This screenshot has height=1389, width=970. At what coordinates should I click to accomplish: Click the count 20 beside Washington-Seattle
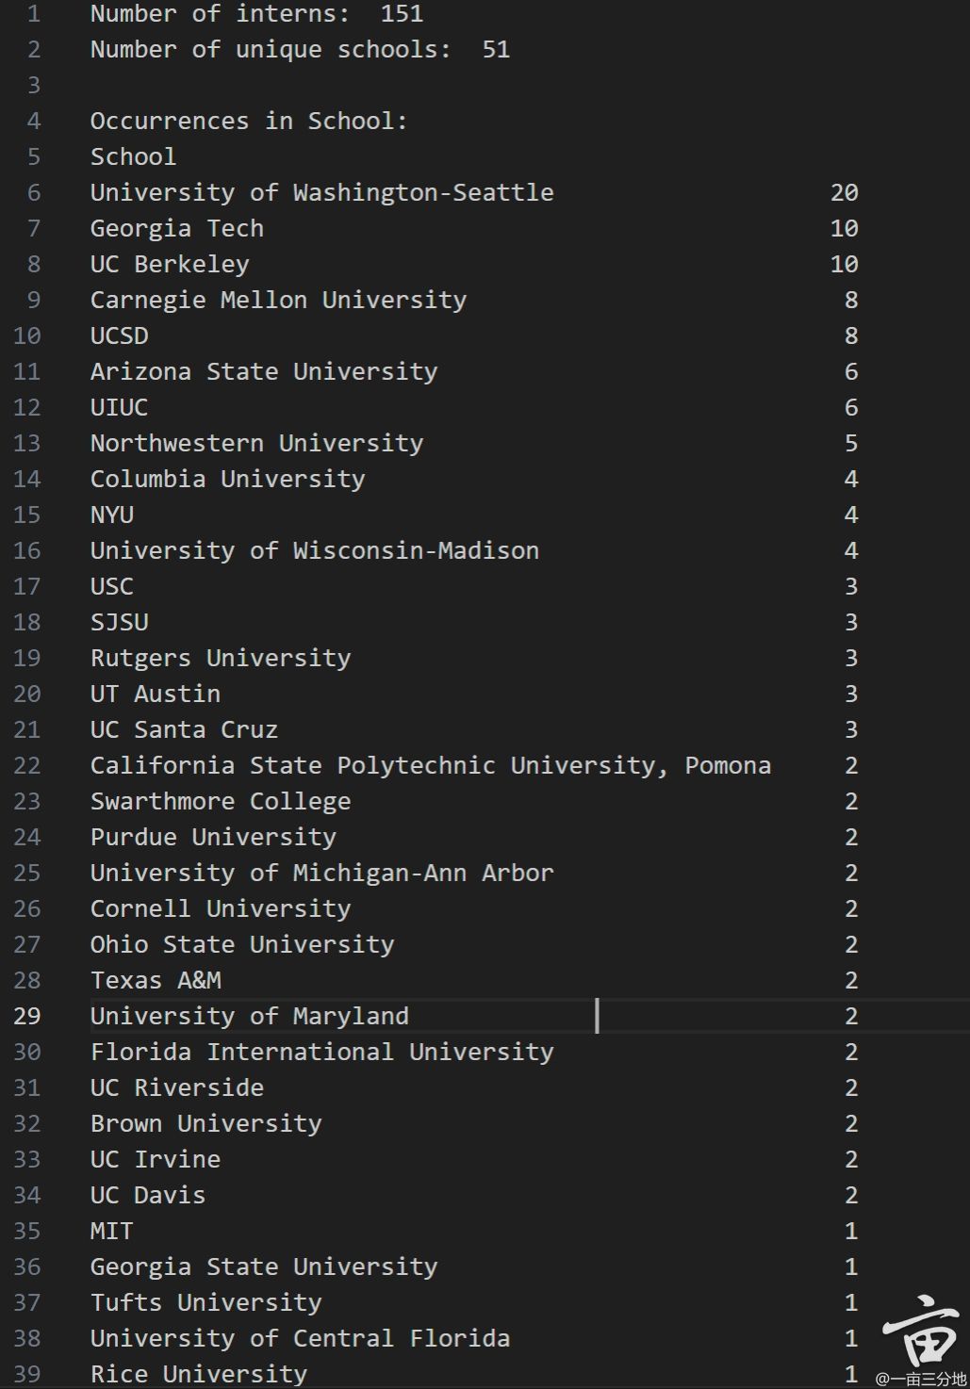(x=844, y=192)
